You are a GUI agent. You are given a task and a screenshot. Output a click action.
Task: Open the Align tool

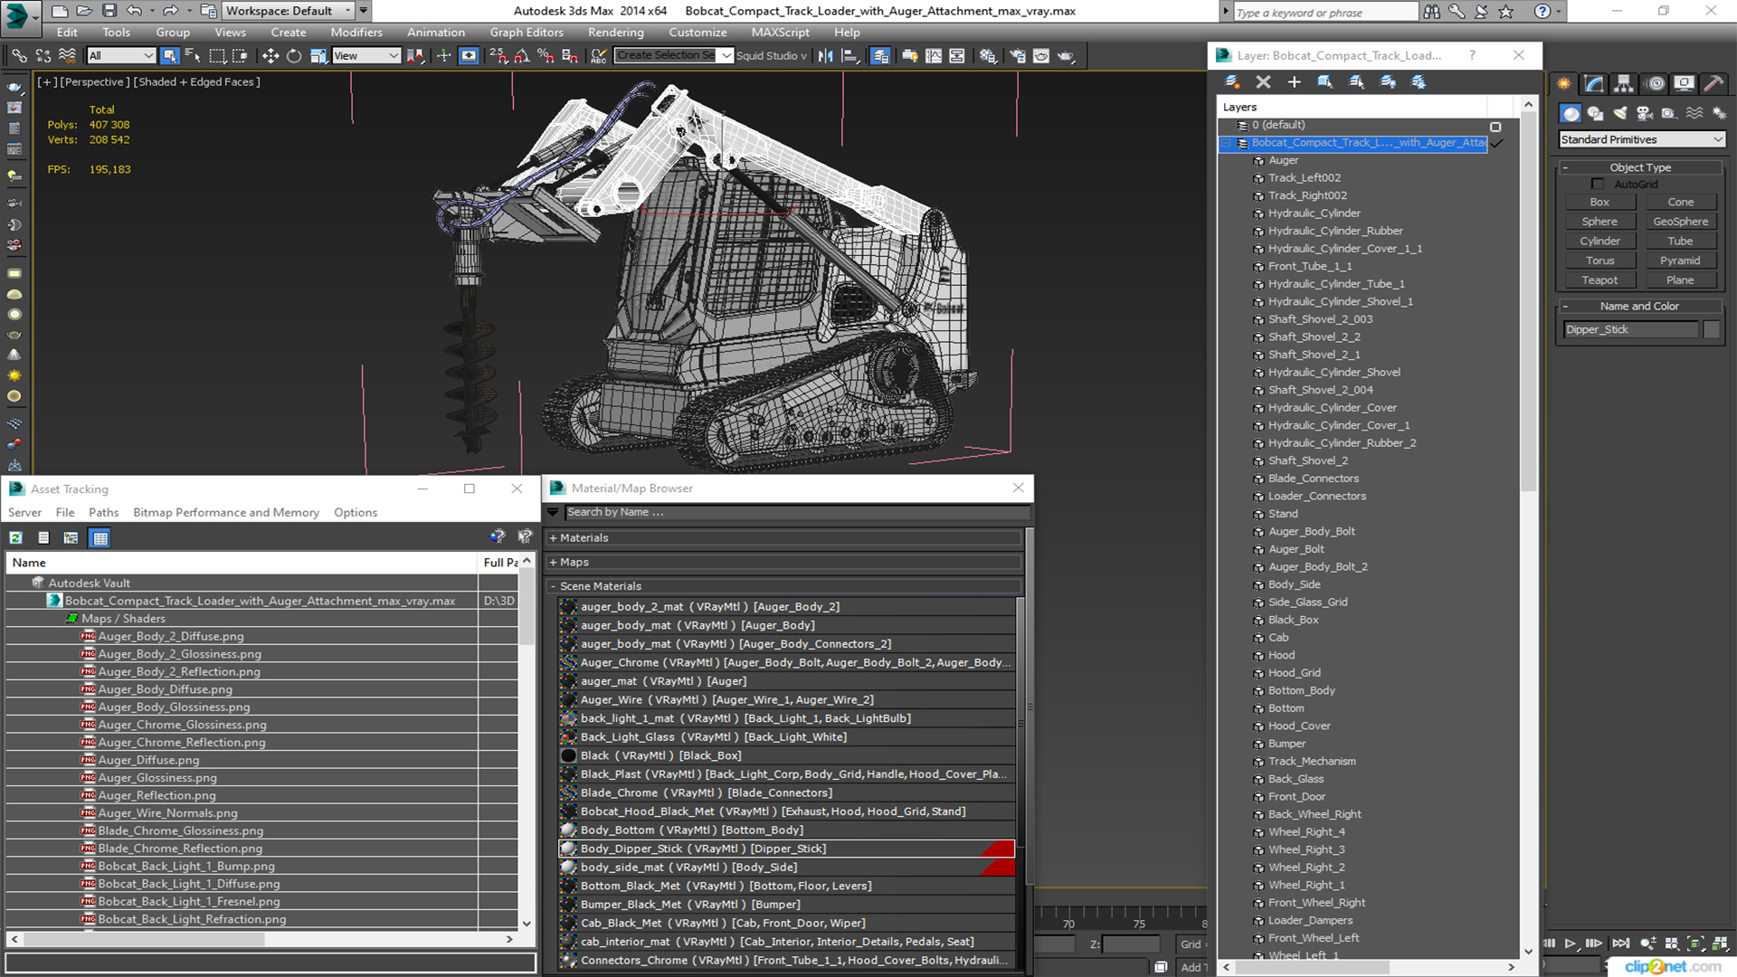pos(850,56)
